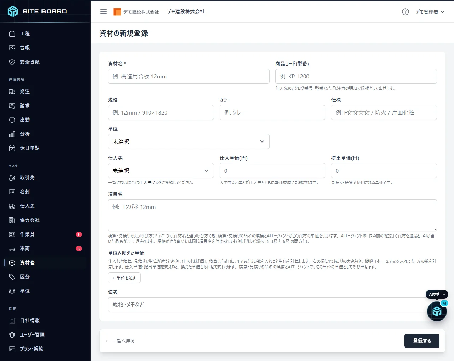Click the 資材名 input field
This screenshot has height=361, width=454.
(189, 76)
